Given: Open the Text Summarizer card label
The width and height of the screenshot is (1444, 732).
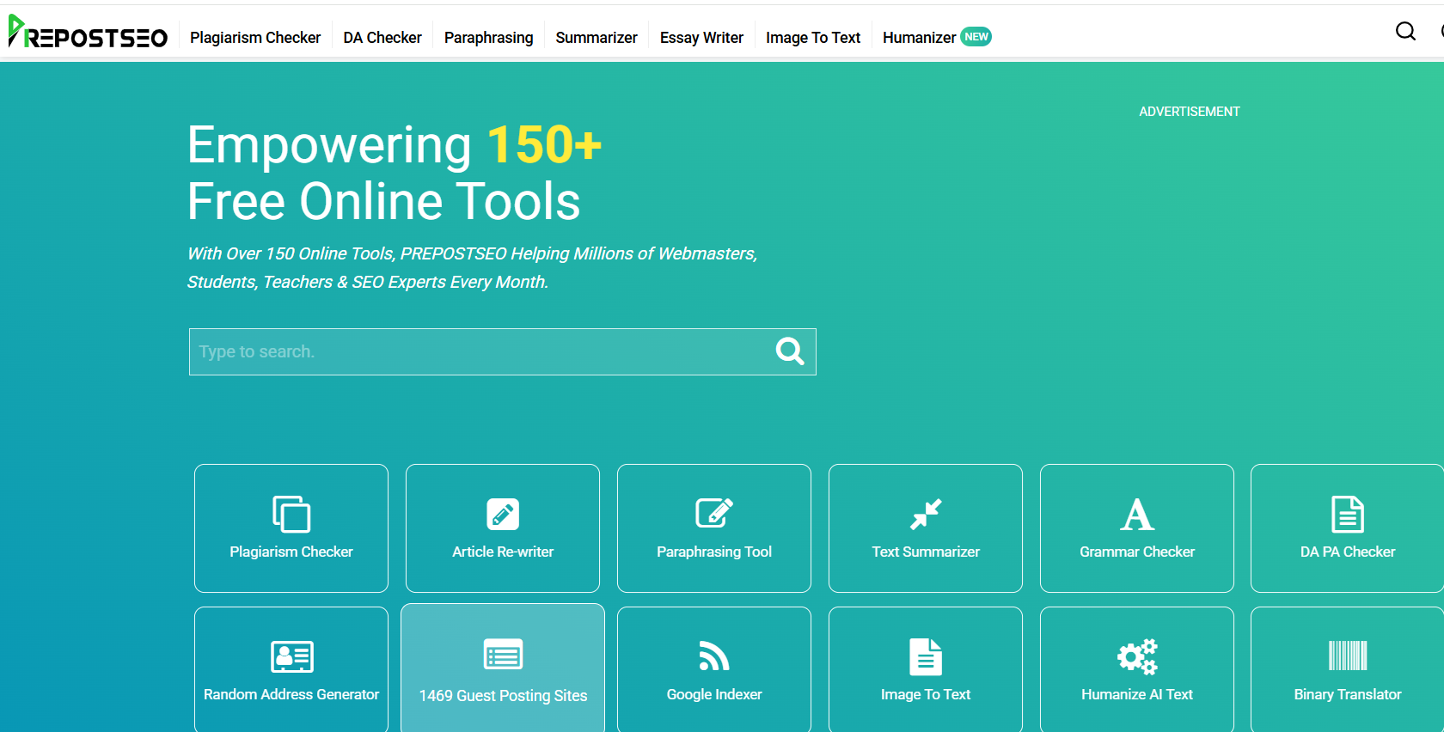Looking at the screenshot, I should [926, 552].
